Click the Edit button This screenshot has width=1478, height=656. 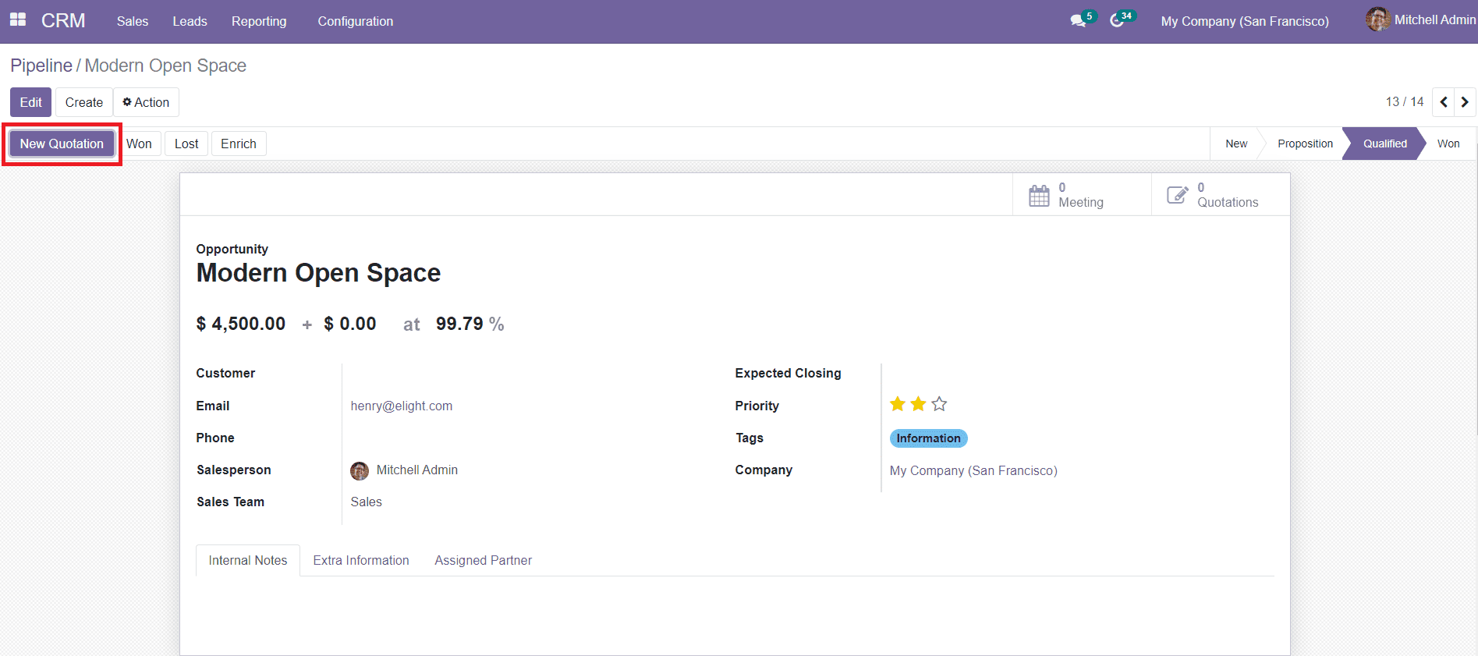tap(31, 102)
